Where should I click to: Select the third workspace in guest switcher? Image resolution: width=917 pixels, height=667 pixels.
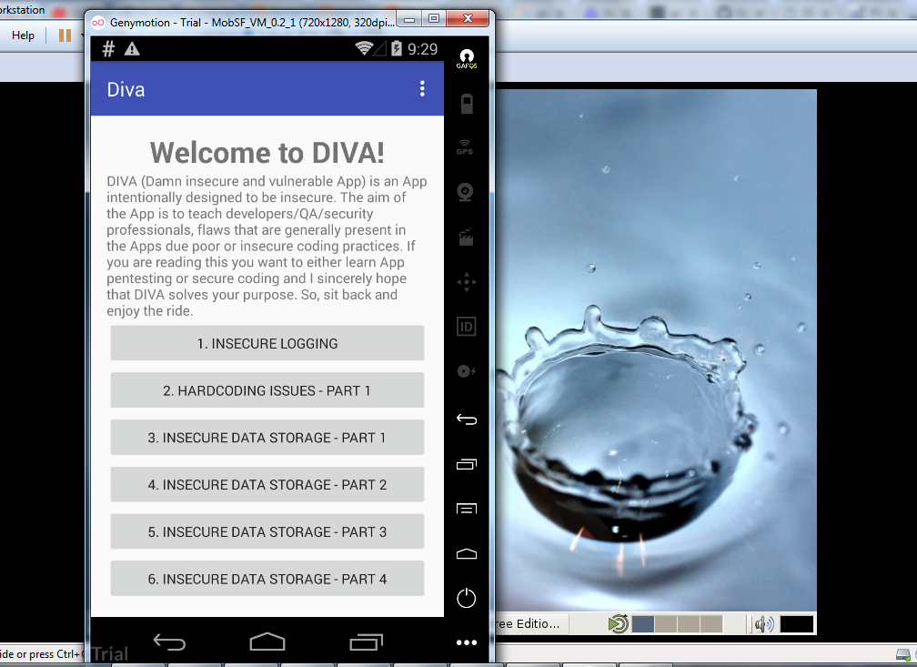tap(689, 623)
